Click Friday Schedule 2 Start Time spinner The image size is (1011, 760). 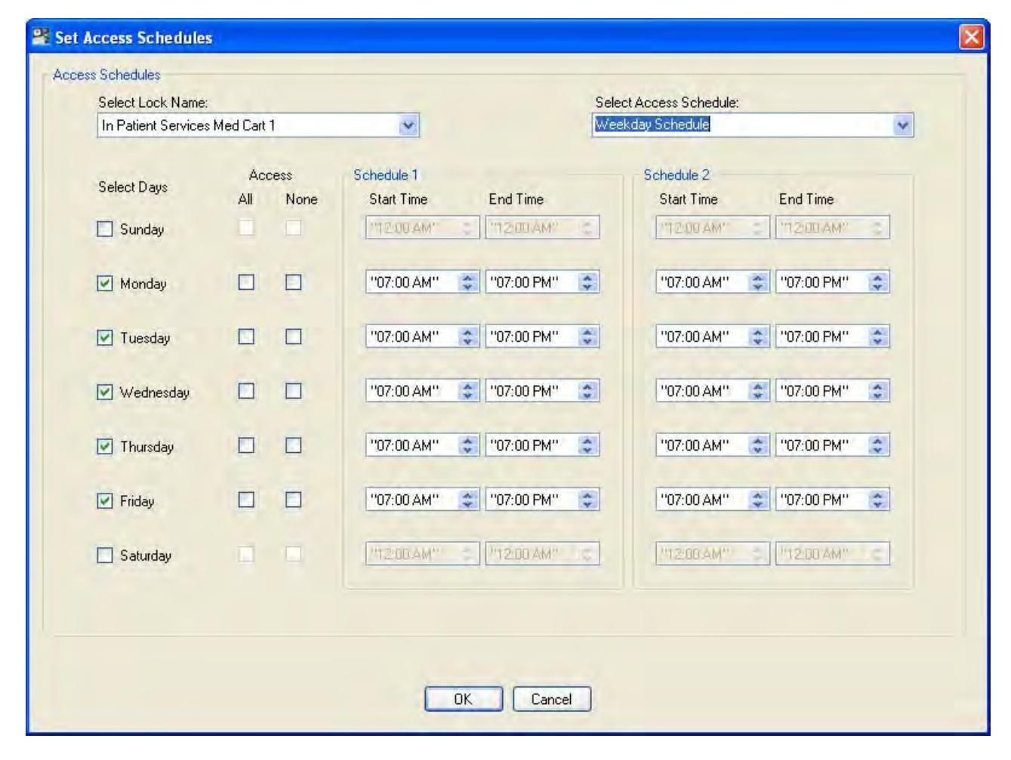tap(758, 500)
